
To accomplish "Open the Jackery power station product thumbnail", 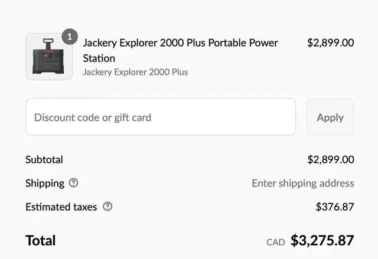I will (x=49, y=57).
